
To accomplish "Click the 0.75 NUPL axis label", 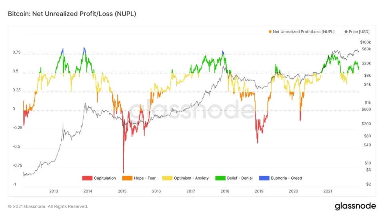I will (16, 52).
